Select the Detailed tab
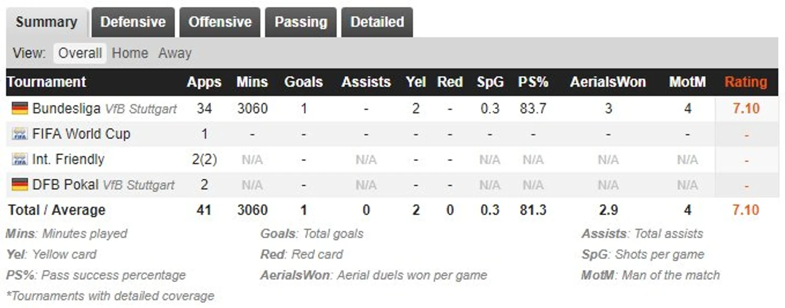 [377, 22]
